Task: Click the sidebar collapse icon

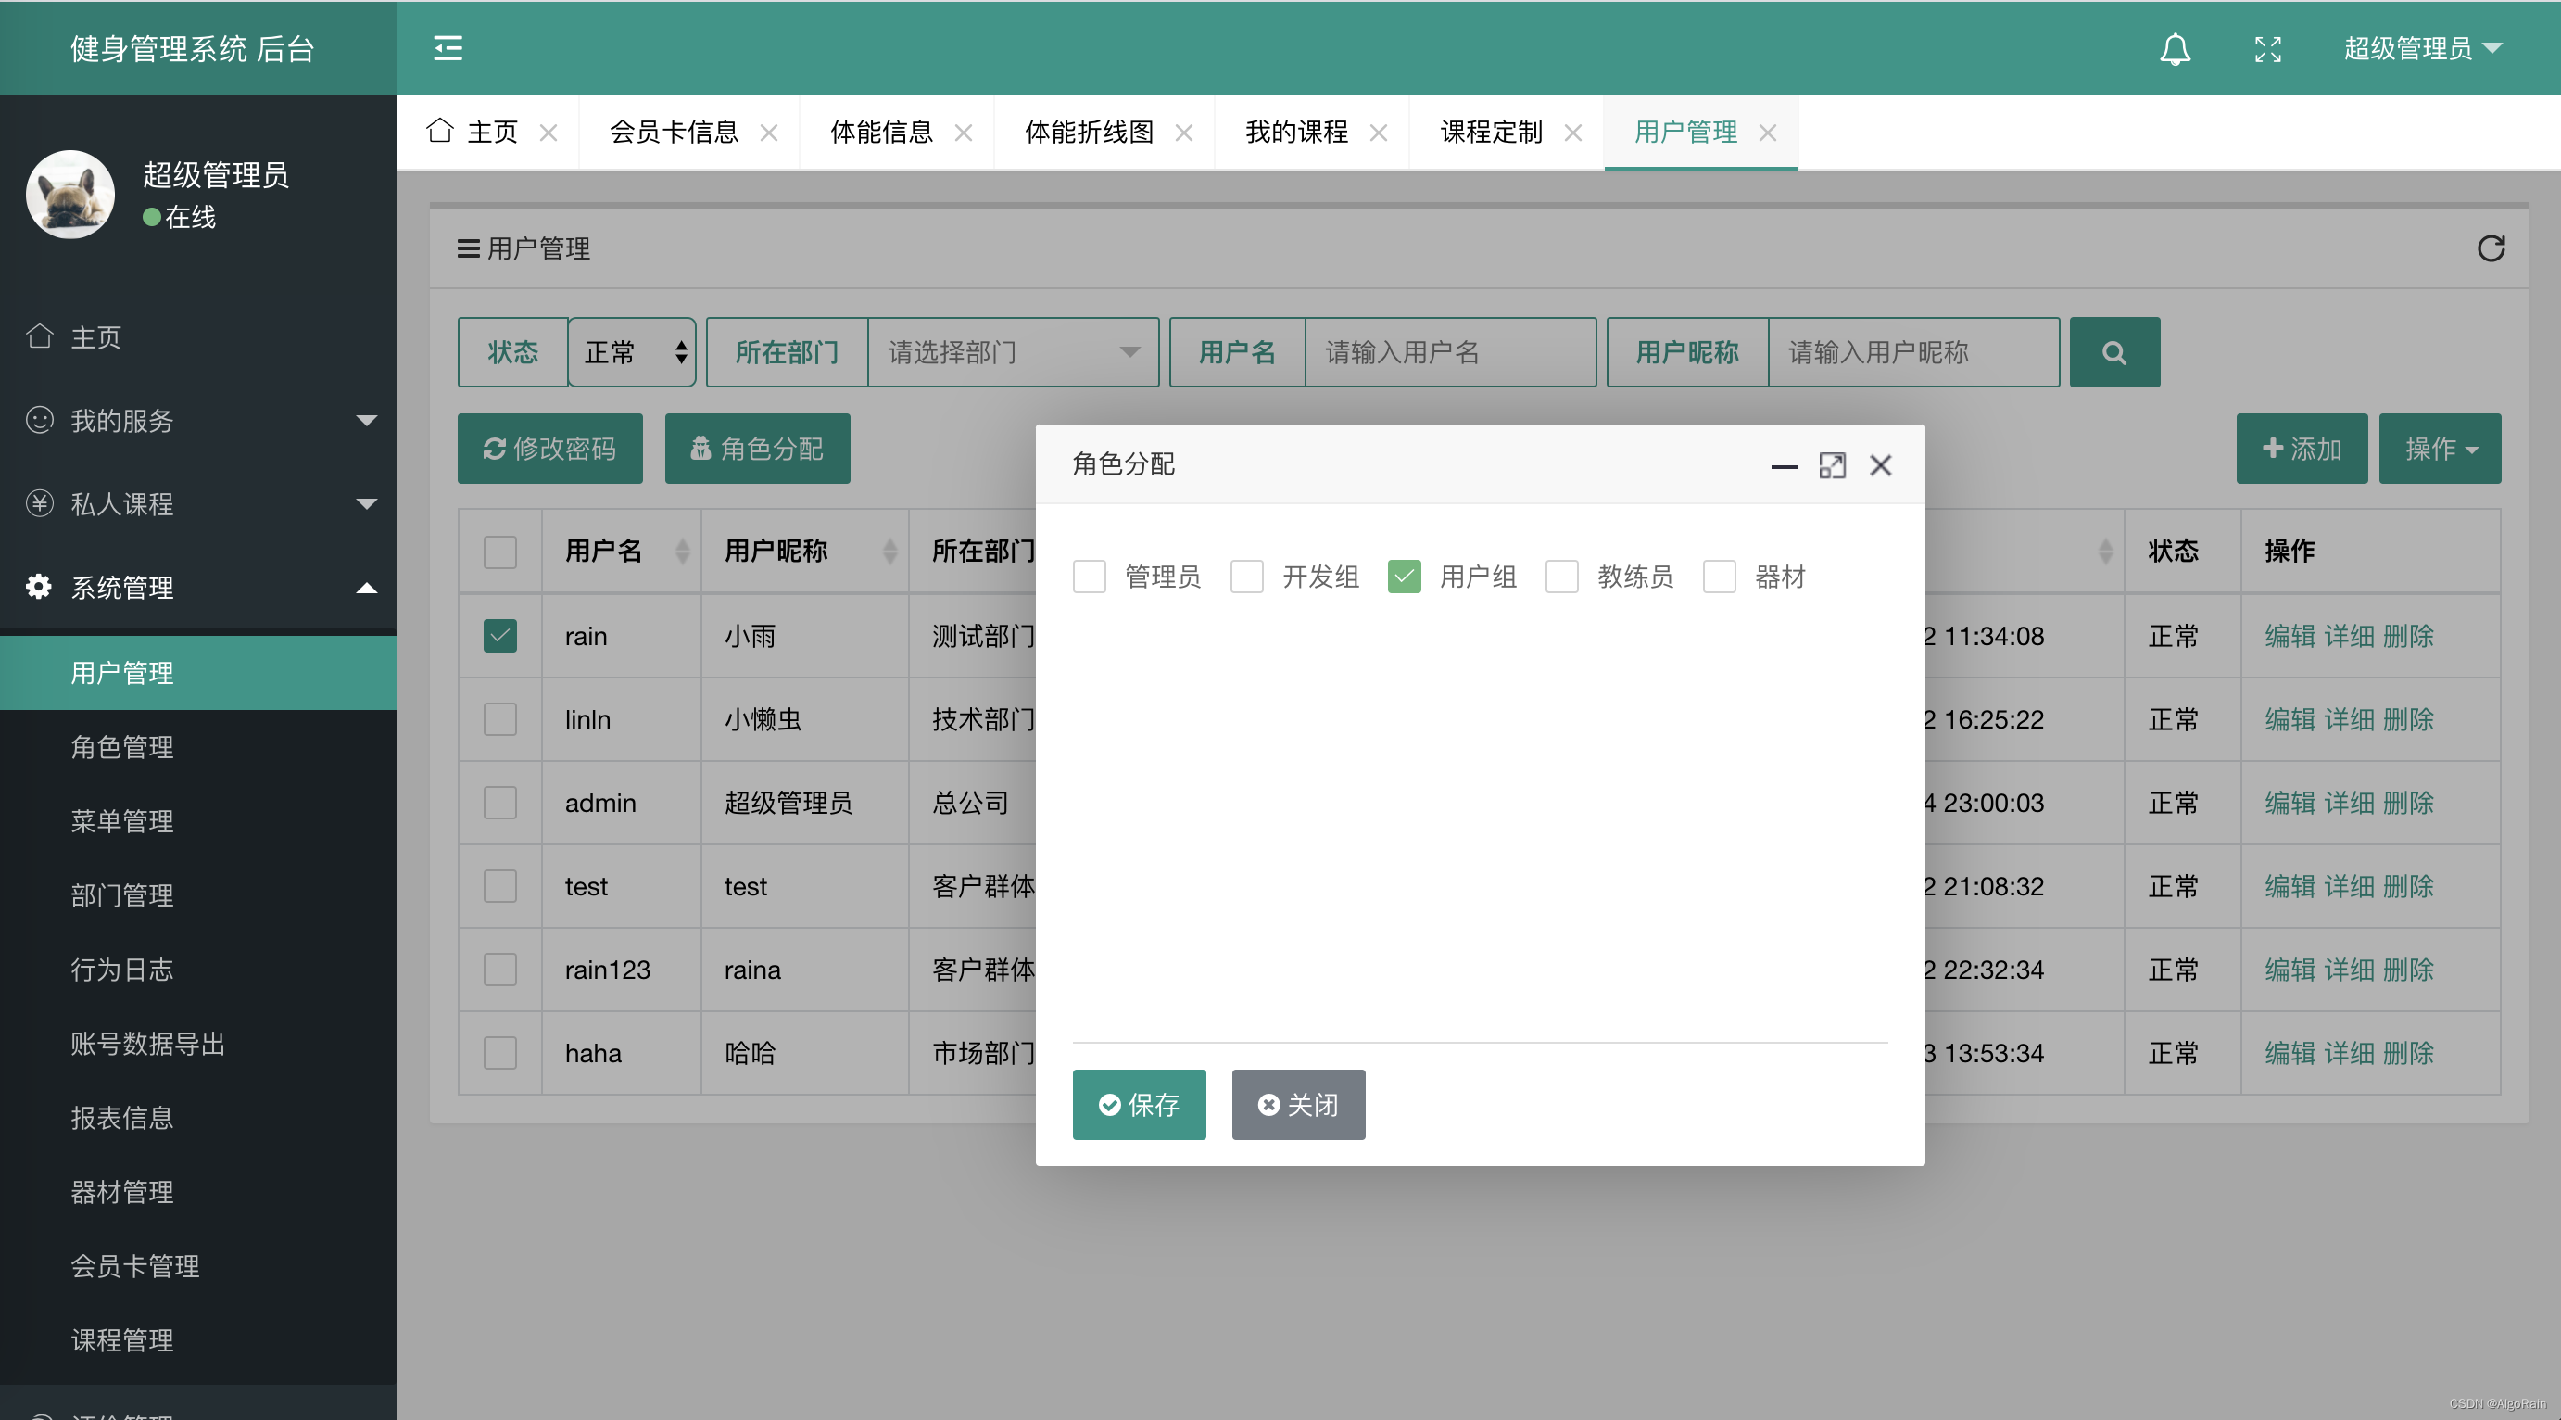Action: [x=447, y=47]
